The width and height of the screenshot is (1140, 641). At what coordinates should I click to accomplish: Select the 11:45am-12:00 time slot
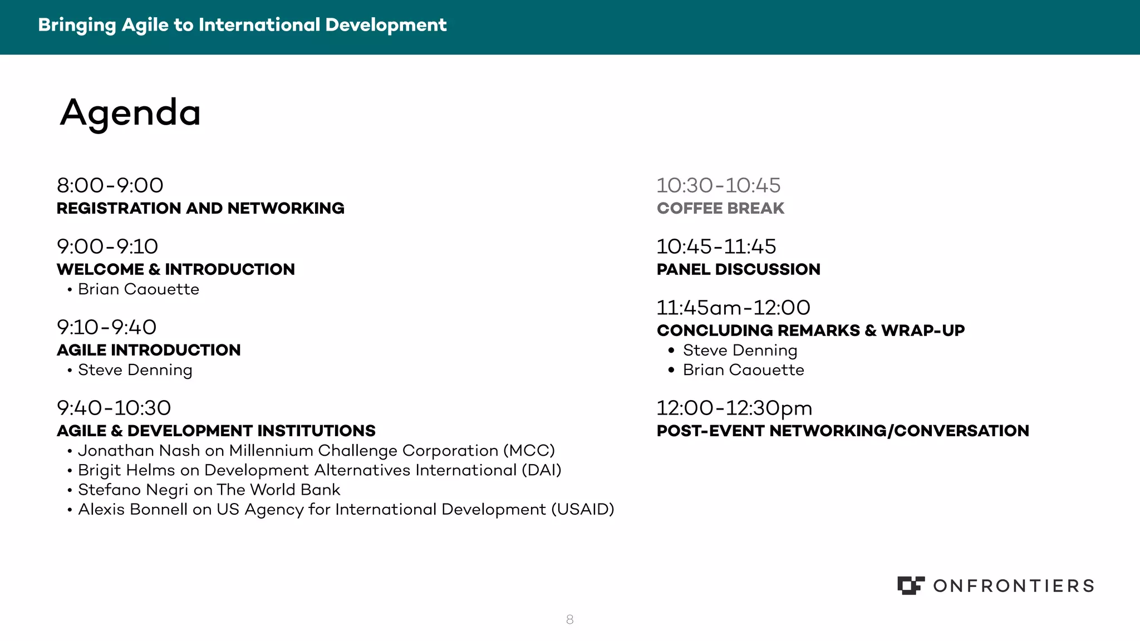click(x=734, y=308)
